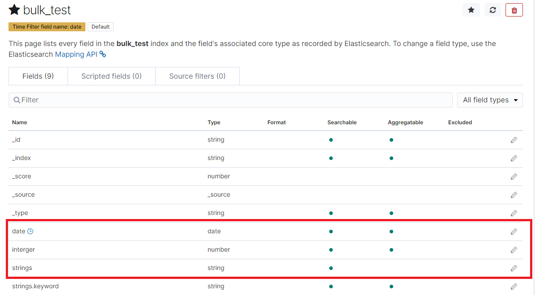Refresh the field list
The height and width of the screenshot is (295, 535).
(x=493, y=9)
